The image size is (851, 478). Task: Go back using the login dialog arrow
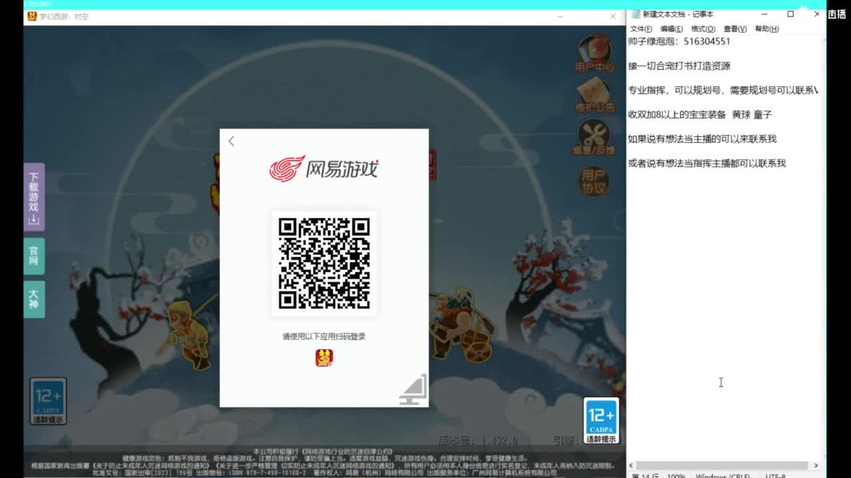[x=231, y=141]
